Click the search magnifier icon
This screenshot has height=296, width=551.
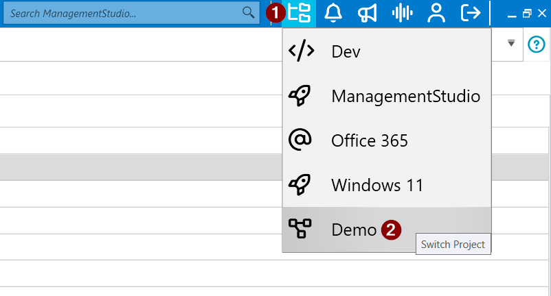(x=249, y=12)
